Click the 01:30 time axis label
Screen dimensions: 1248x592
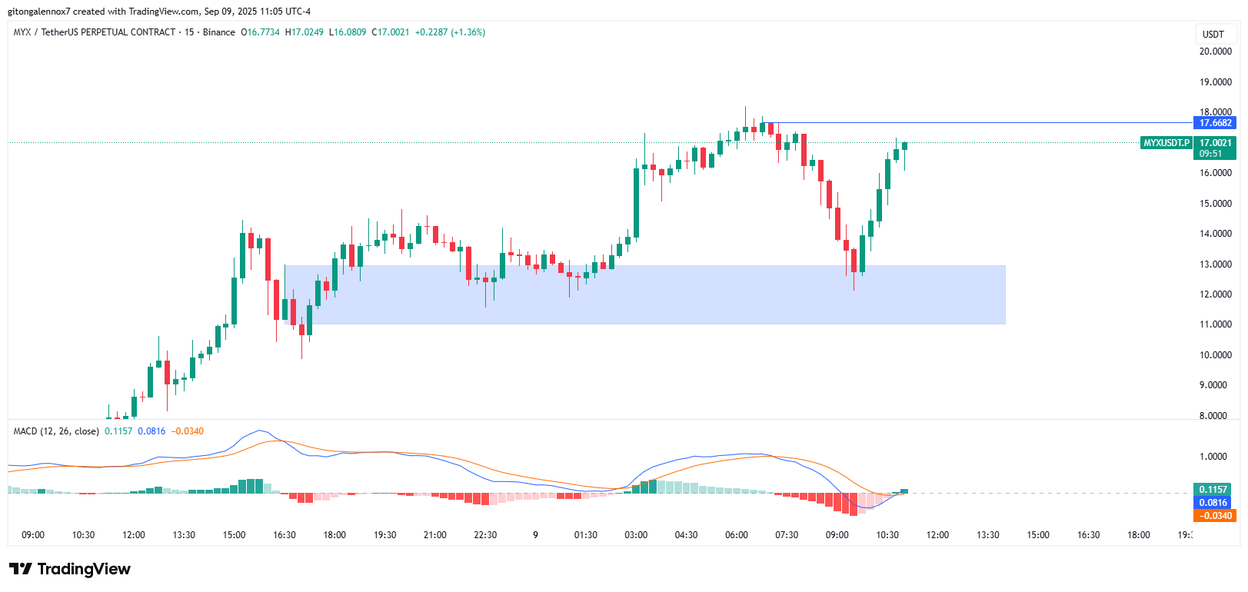coord(586,535)
